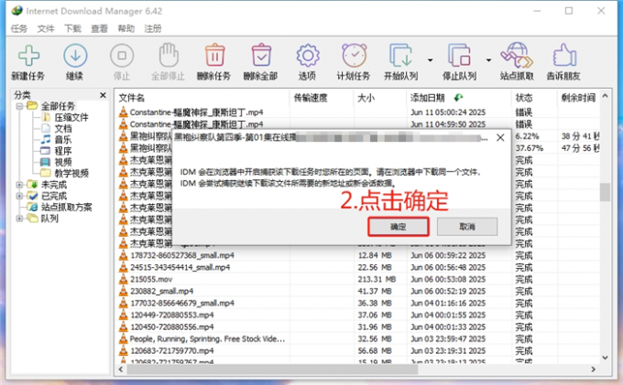Click the 告诉朋友 thumbs-up icon

tap(563, 55)
